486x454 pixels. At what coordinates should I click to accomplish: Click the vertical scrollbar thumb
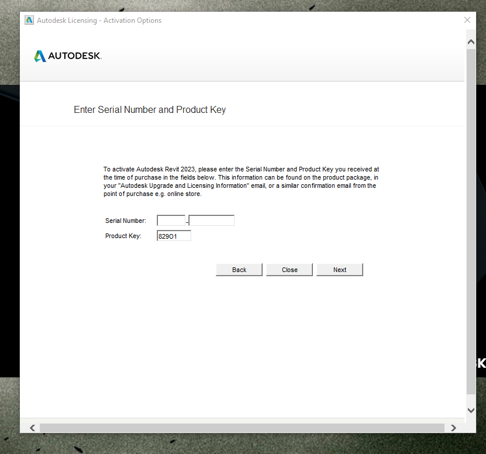(x=471, y=222)
